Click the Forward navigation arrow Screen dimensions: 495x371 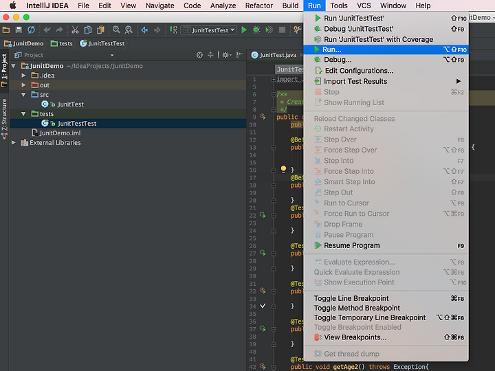157,30
